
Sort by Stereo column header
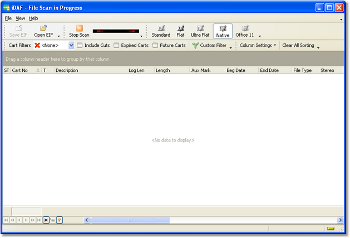(331, 70)
